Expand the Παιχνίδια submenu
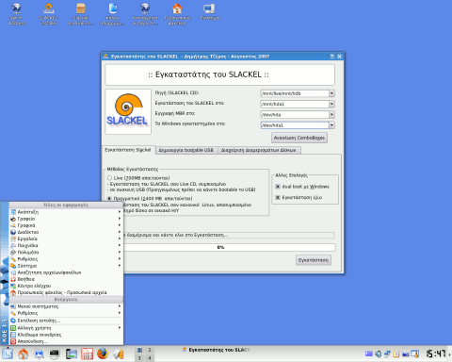The width and height of the screenshot is (452, 362). click(x=66, y=245)
